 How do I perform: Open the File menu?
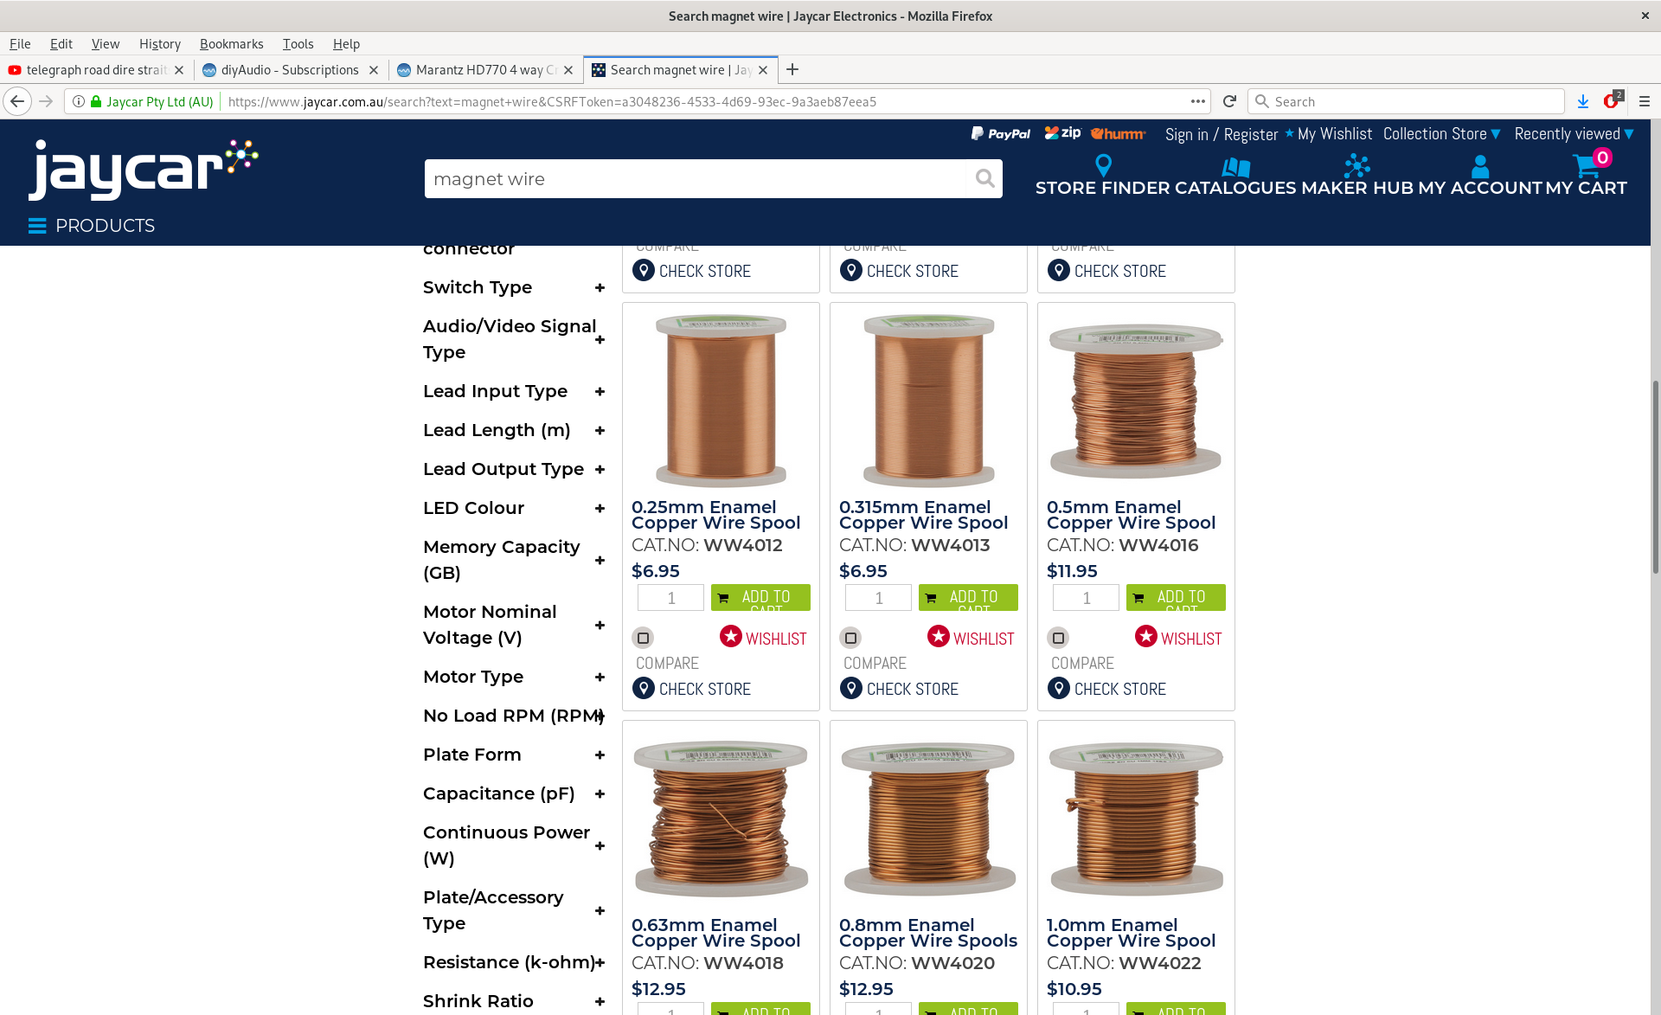20,44
